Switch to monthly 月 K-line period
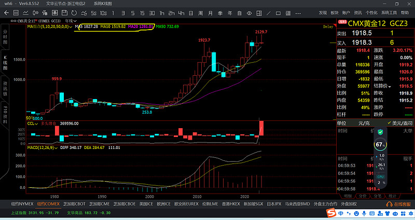415x220 pixels. (x=210, y=13)
